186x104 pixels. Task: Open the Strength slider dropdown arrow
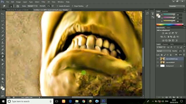click(x=53, y=6)
